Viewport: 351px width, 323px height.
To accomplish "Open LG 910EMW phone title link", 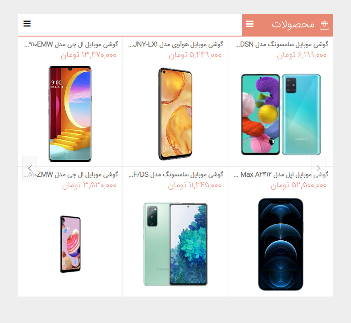I will point(71,44).
